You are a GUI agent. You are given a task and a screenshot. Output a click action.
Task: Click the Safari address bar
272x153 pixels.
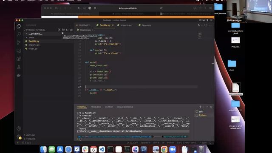click(x=128, y=8)
